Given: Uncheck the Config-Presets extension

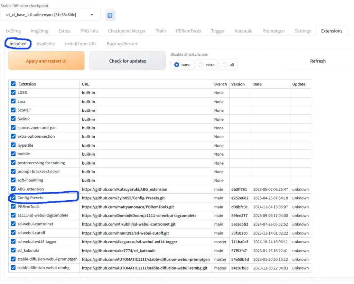Looking at the screenshot, I should click(13, 198).
